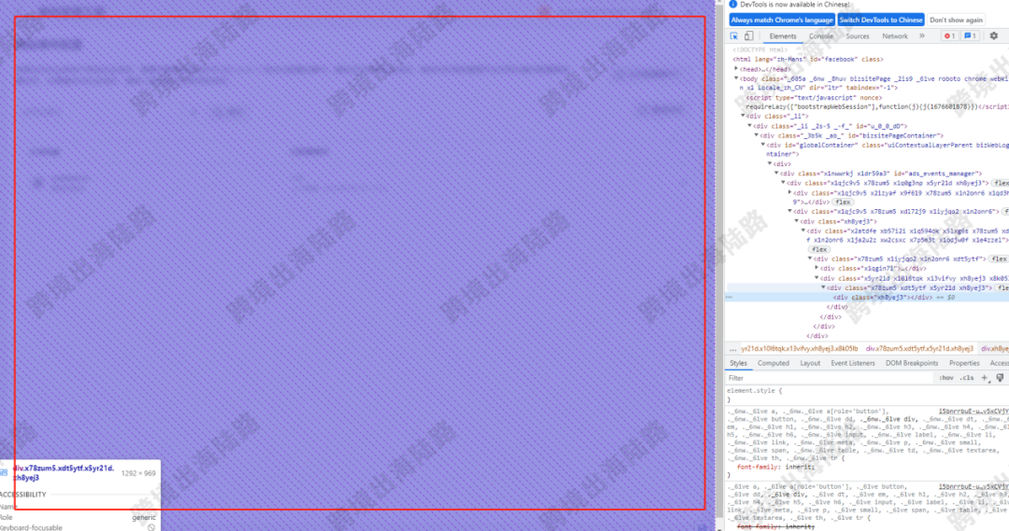Collapse the globalContainer div

click(x=763, y=145)
